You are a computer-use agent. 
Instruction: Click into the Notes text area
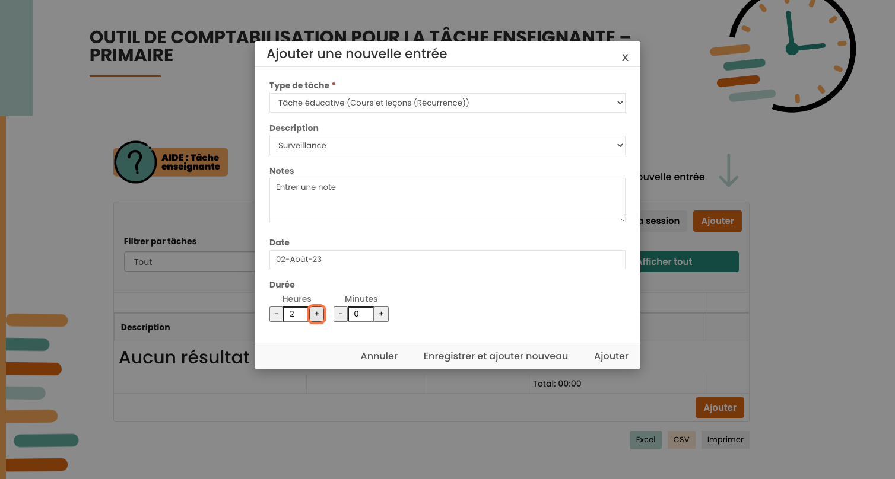[447, 200]
